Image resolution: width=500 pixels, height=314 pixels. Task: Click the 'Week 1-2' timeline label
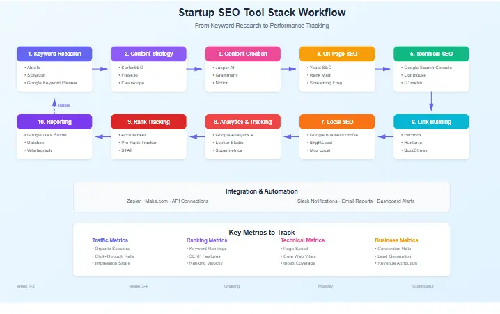26,286
